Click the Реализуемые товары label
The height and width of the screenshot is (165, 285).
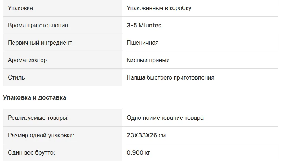tap(38, 118)
